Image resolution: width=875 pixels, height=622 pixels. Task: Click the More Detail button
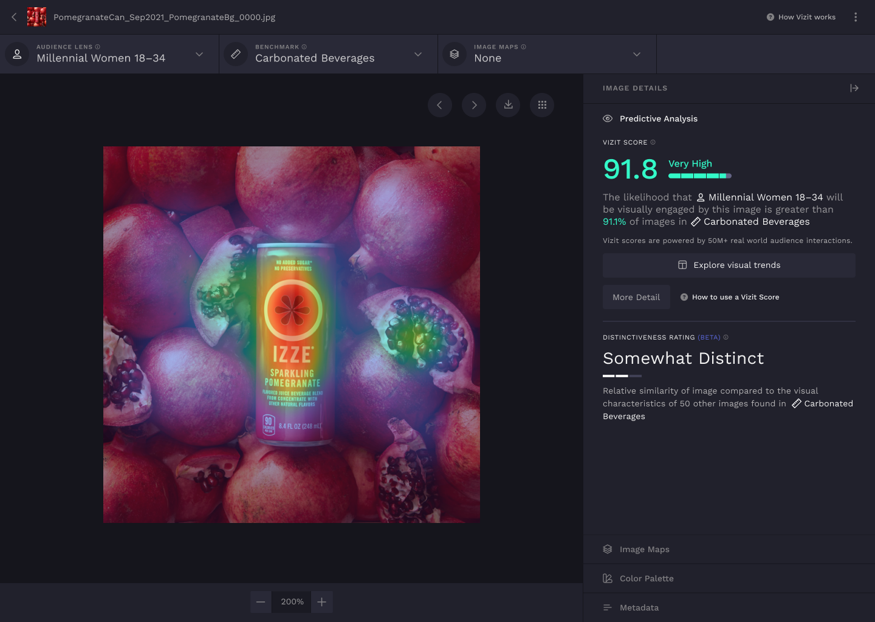(x=636, y=297)
